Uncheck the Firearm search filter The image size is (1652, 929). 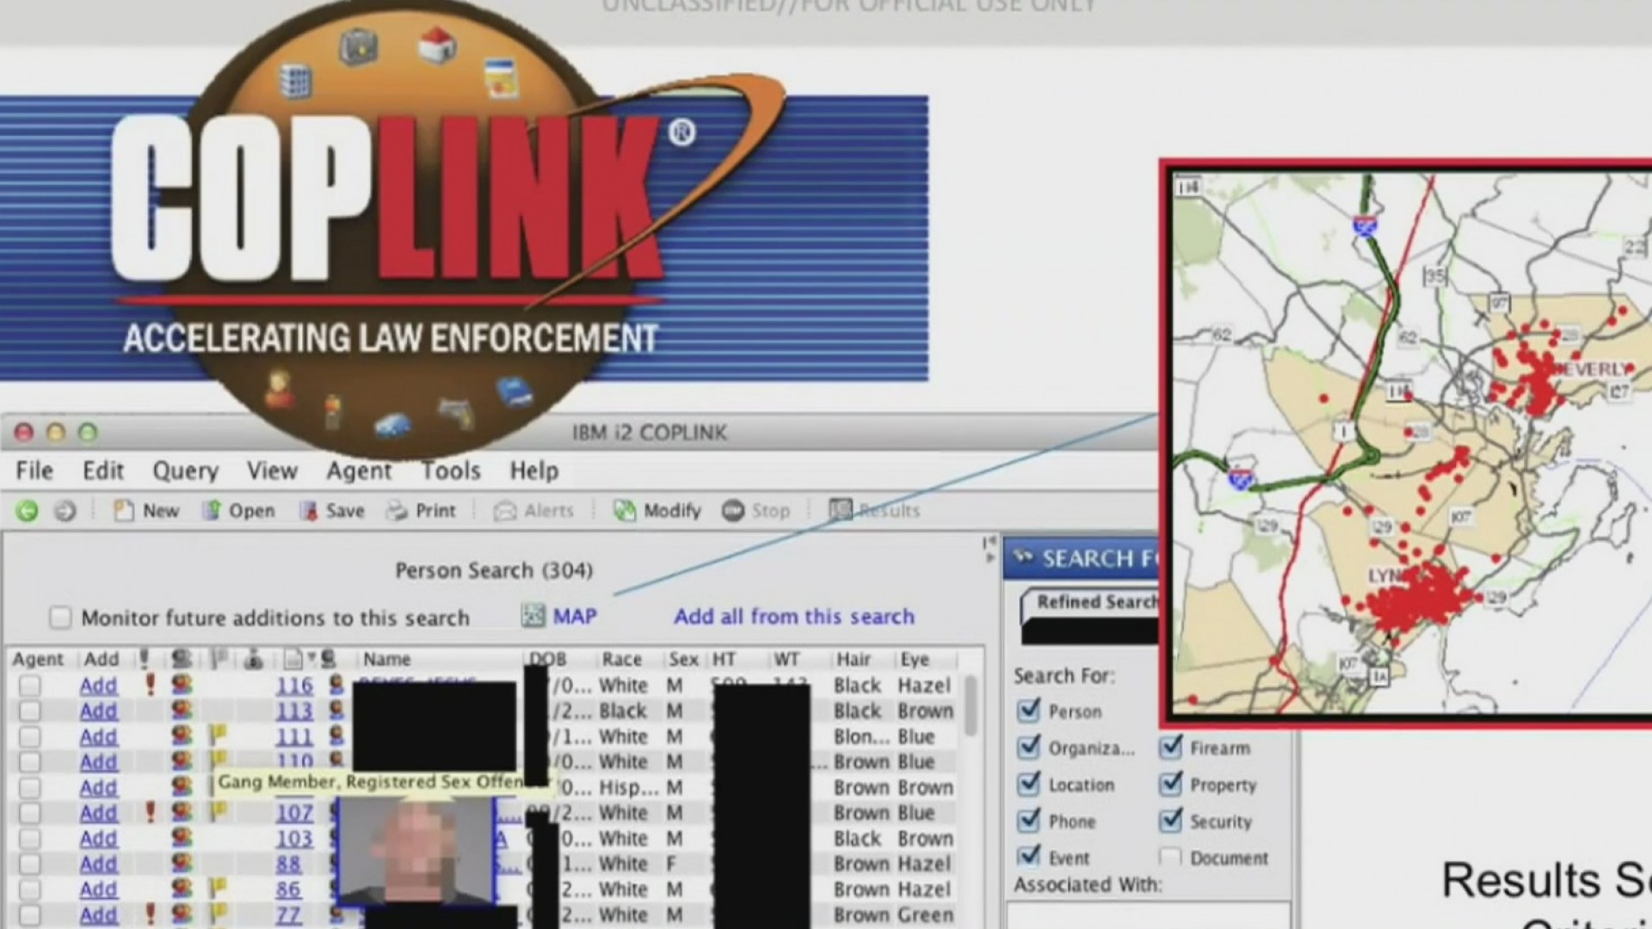click(1170, 748)
